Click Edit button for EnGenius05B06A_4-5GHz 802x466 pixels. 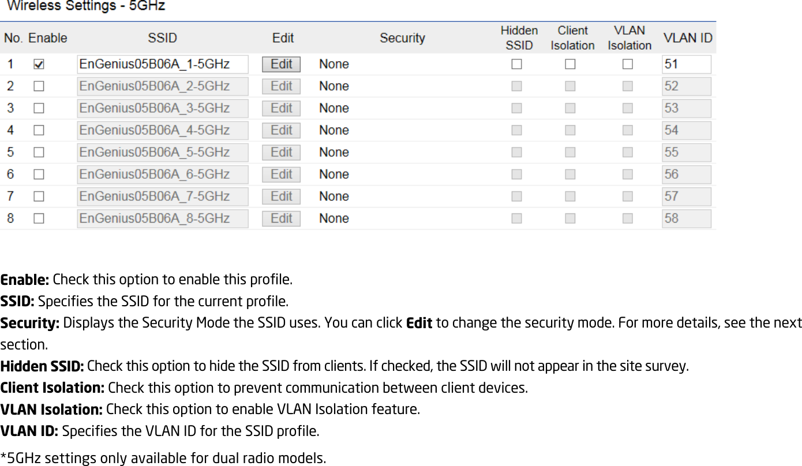click(282, 130)
